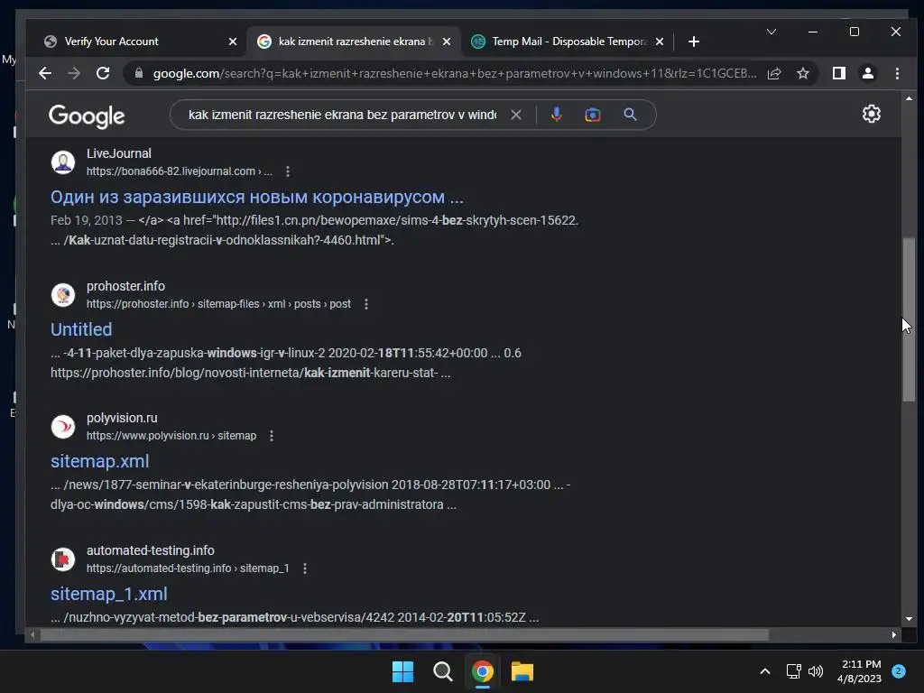Screen dimensions: 924x693
Task: Click the livejournal.com URL breadcrumb
Action: point(180,171)
